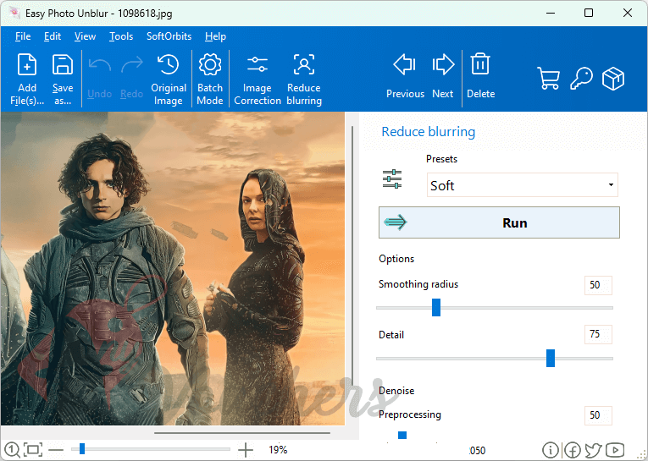This screenshot has height=461, width=648.
Task: Open the File menu
Action: tap(23, 36)
